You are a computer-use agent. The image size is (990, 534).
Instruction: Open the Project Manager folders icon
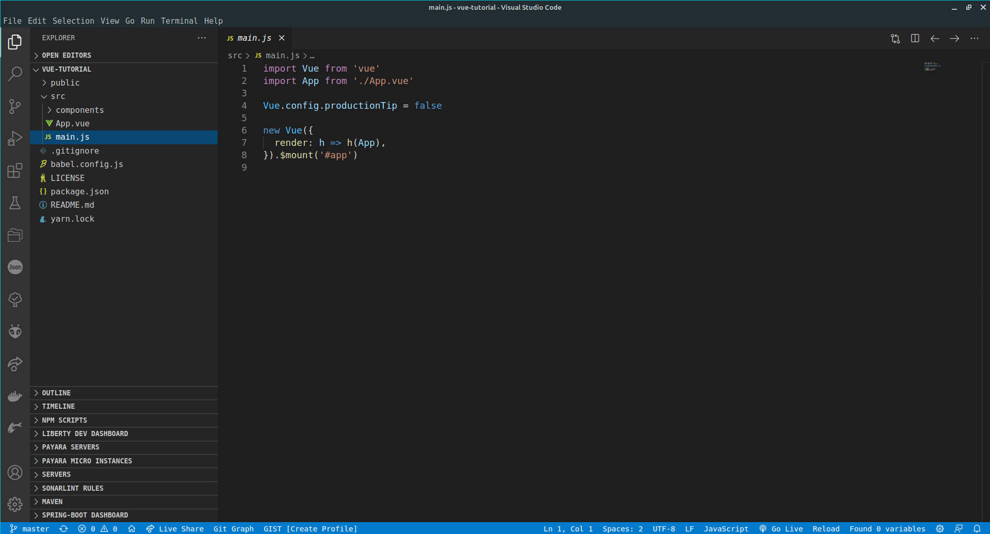click(15, 235)
